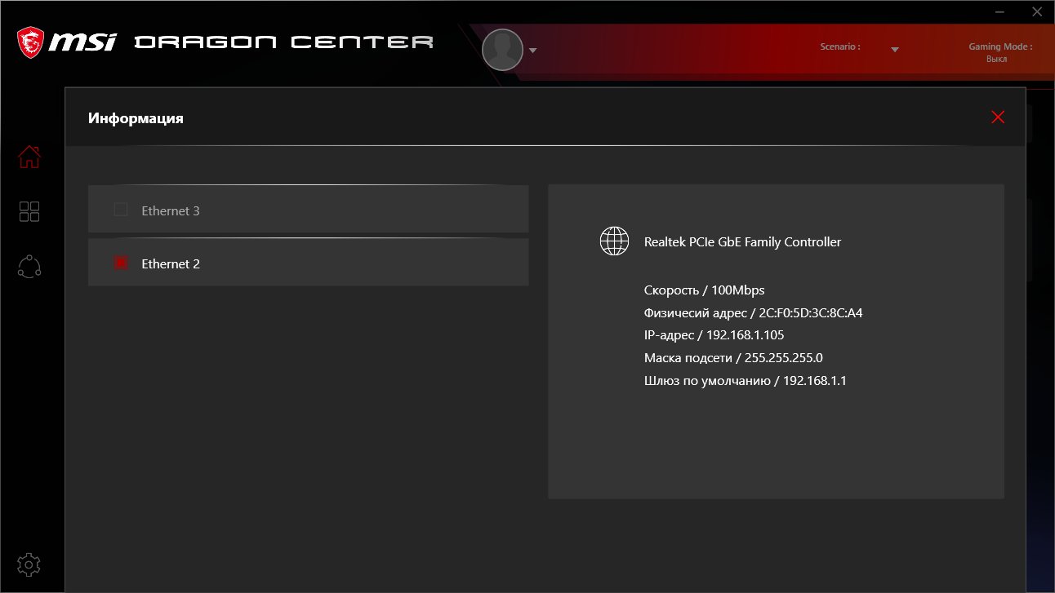
Task: Open the Settings gear in the sidebar
Action: (29, 564)
